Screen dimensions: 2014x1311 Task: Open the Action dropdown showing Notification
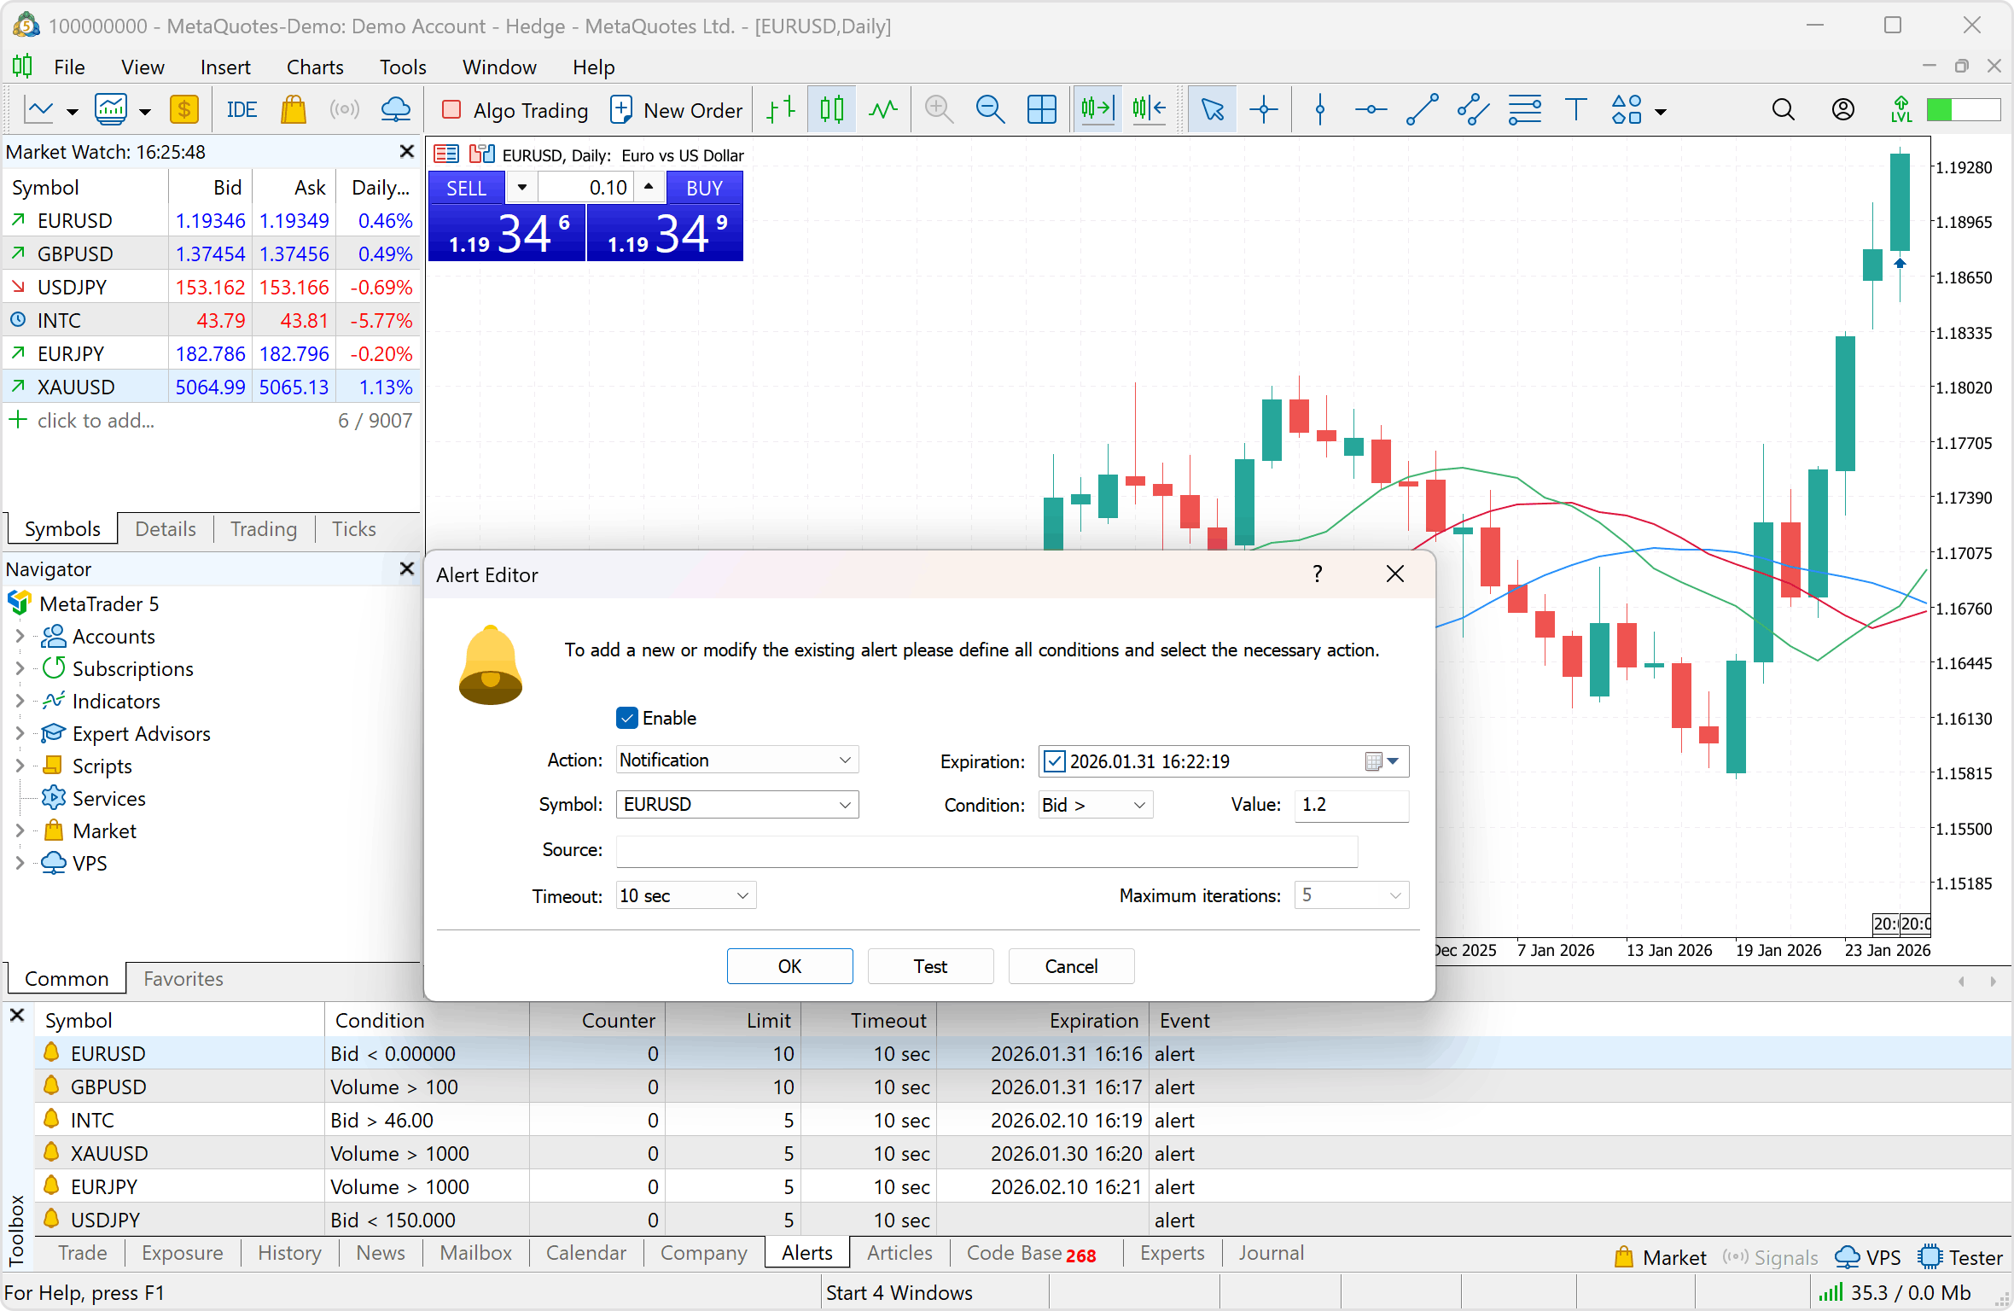pyautogui.click(x=736, y=760)
